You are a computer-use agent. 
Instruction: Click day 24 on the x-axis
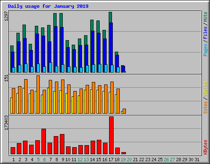(154, 159)
